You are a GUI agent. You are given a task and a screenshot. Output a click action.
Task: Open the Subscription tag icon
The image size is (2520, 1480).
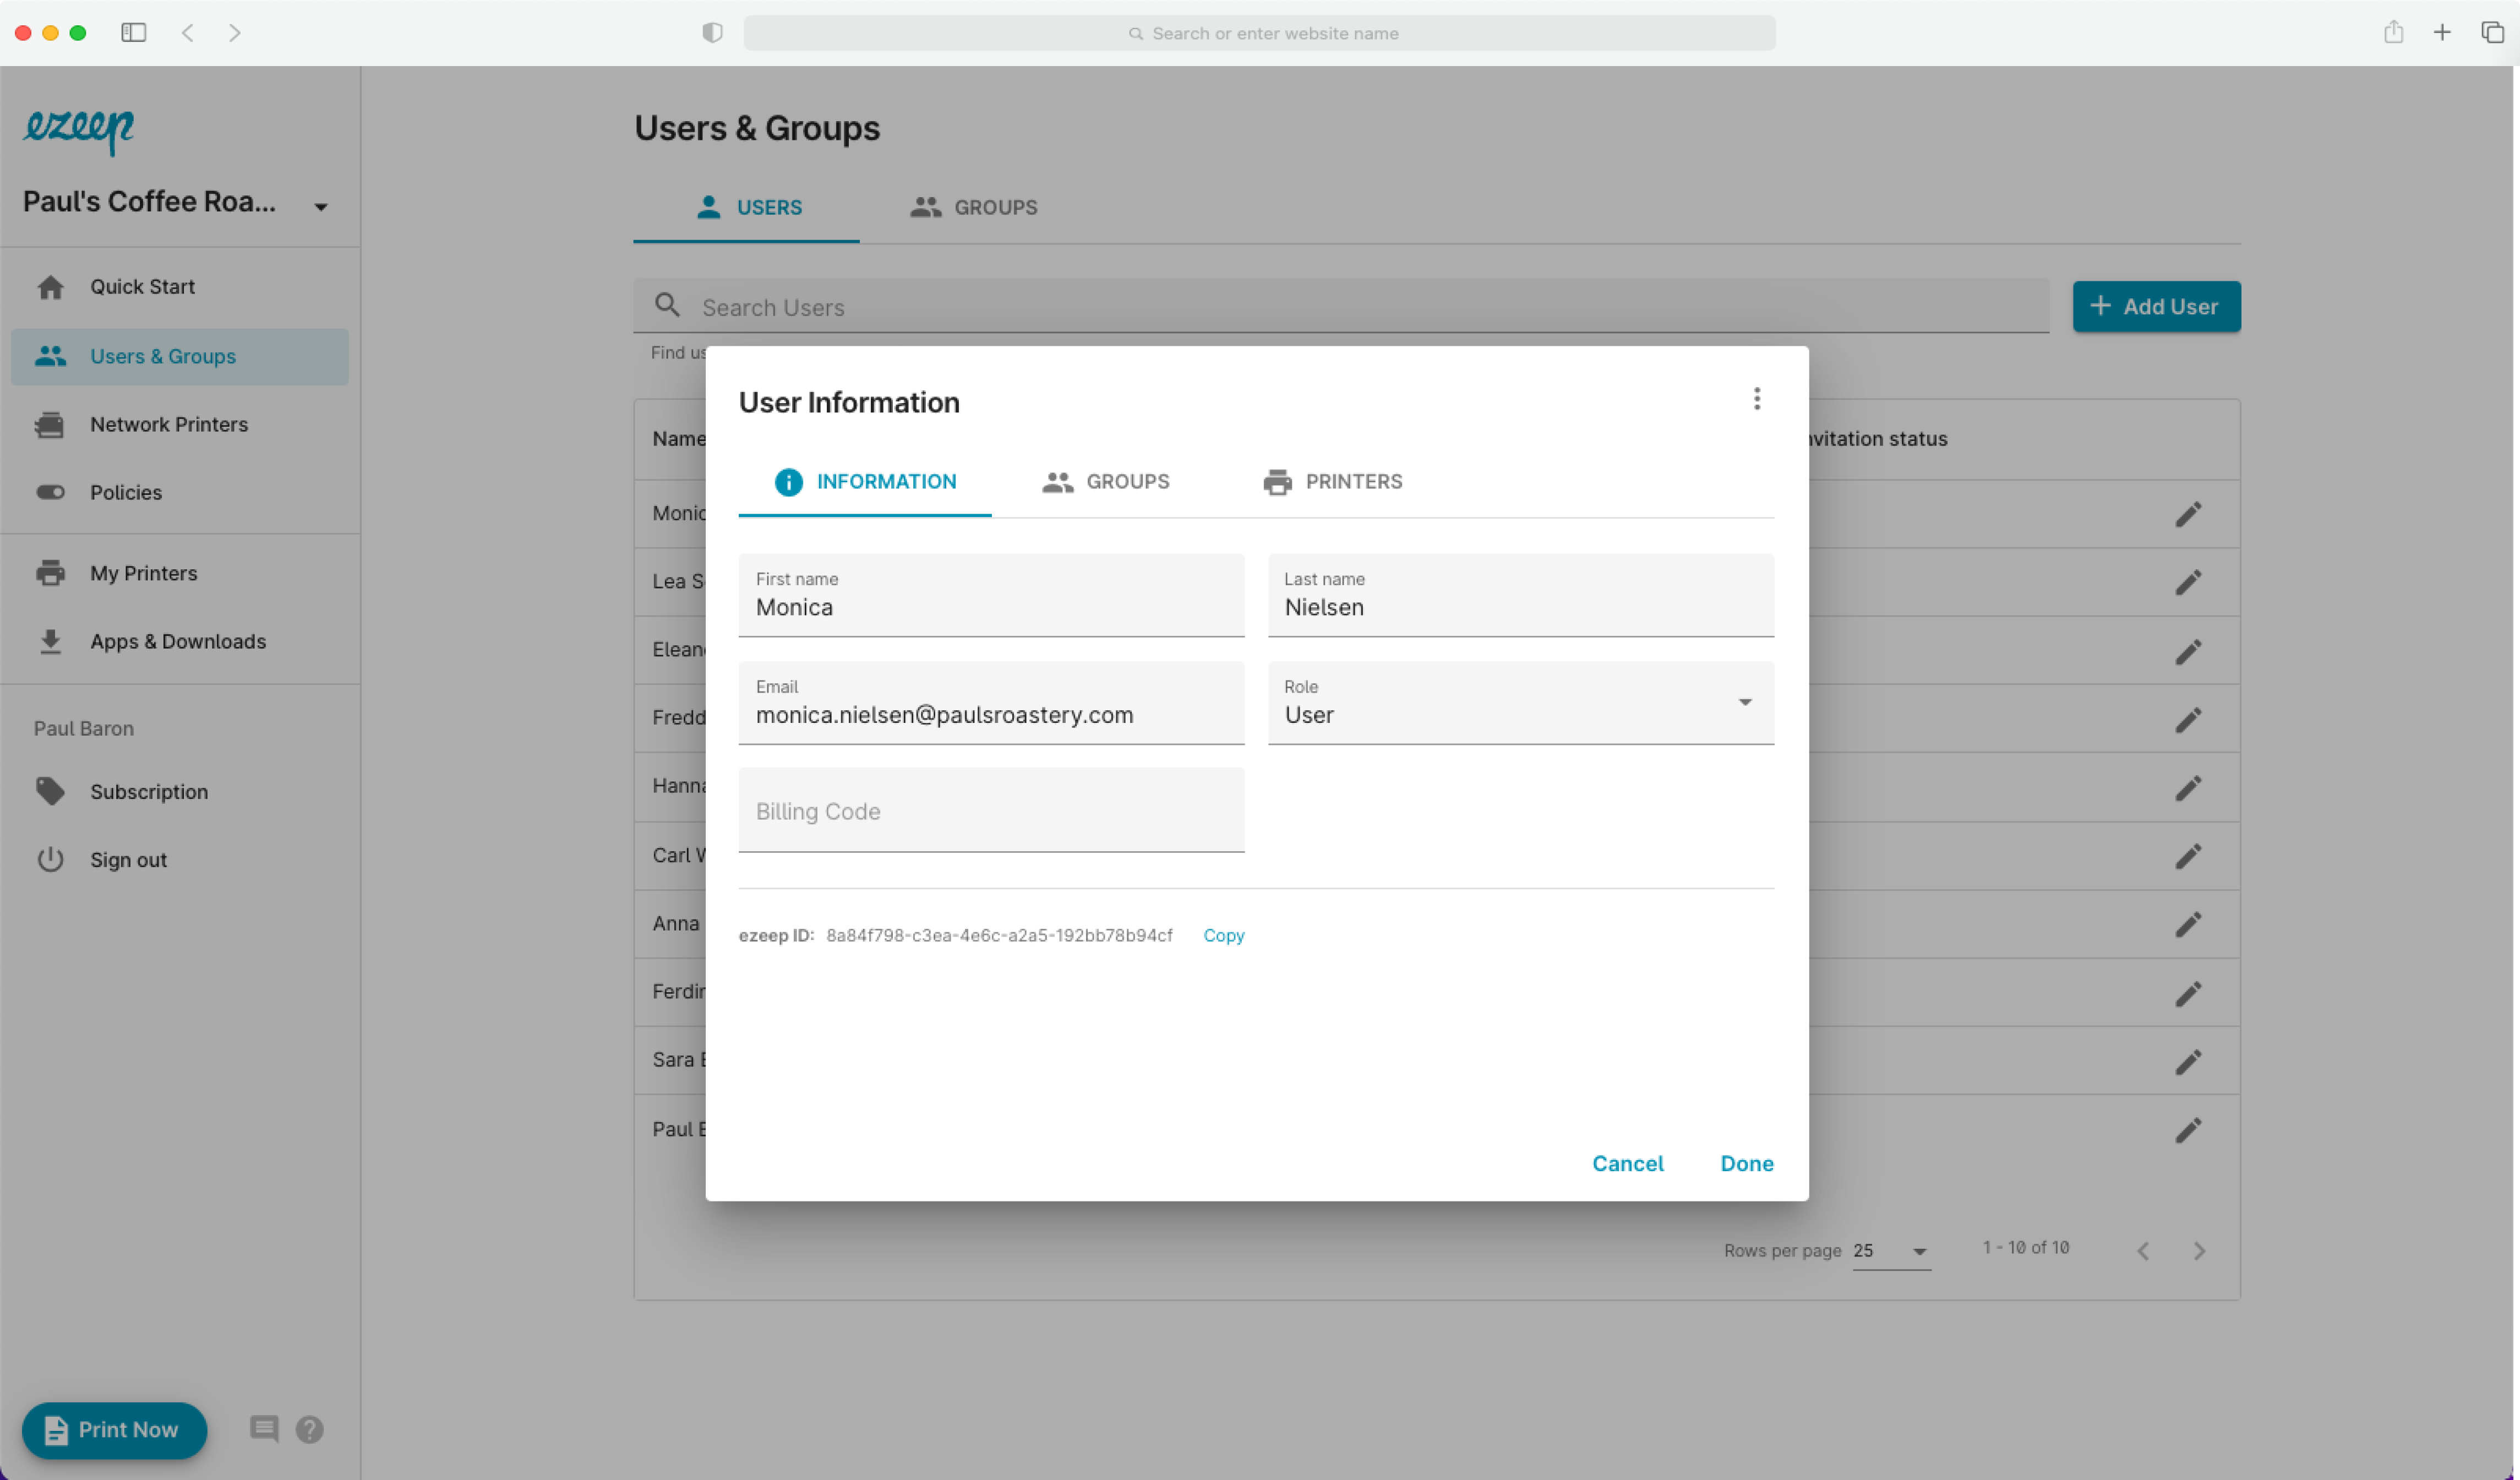50,791
